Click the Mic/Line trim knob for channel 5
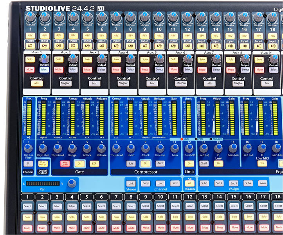Image resolution: width=283 pixels, height=235 pixels. click(x=88, y=17)
